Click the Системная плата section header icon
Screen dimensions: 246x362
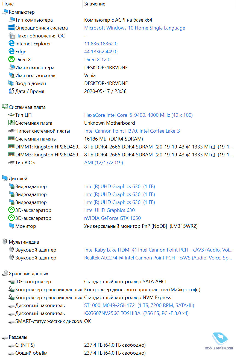(5, 107)
